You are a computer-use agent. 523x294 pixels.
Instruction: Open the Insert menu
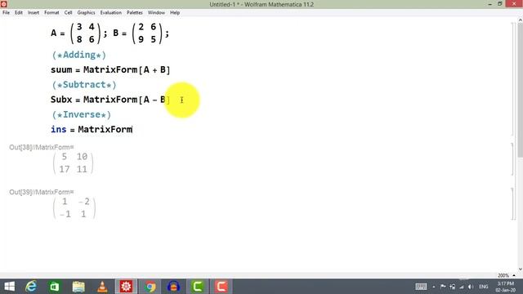point(34,13)
